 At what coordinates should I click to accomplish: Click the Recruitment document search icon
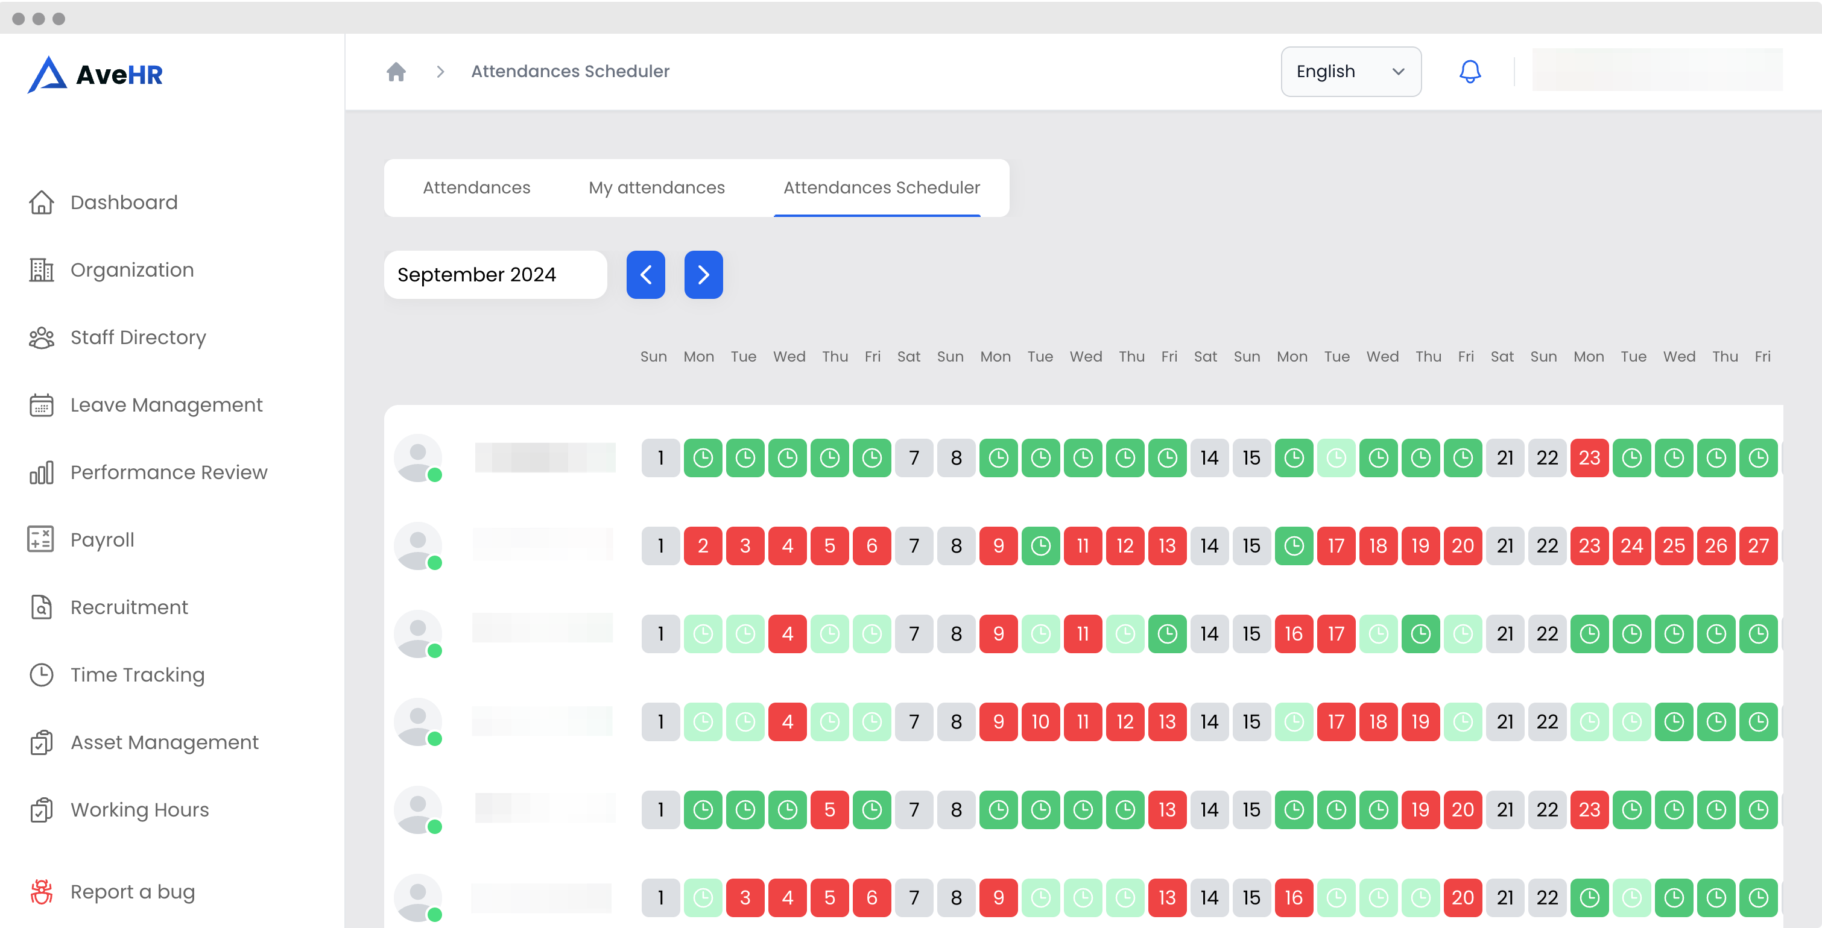pos(41,607)
